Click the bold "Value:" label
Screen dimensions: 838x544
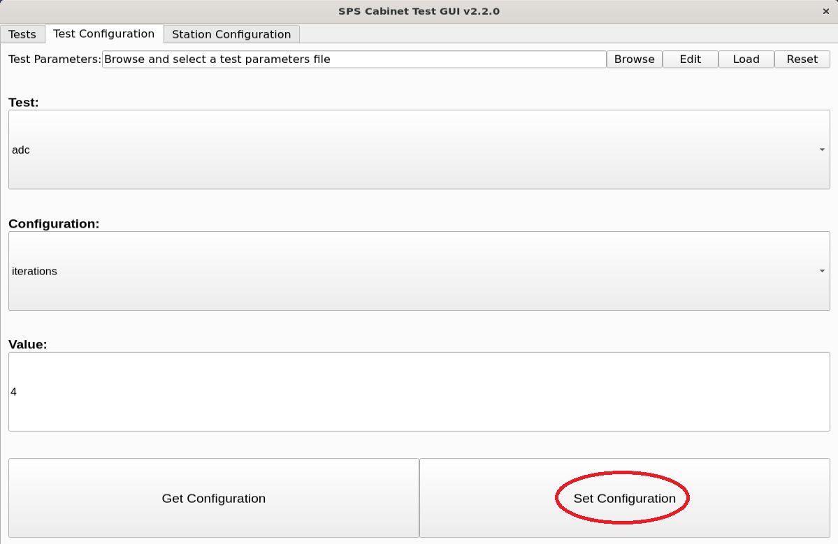pos(27,344)
